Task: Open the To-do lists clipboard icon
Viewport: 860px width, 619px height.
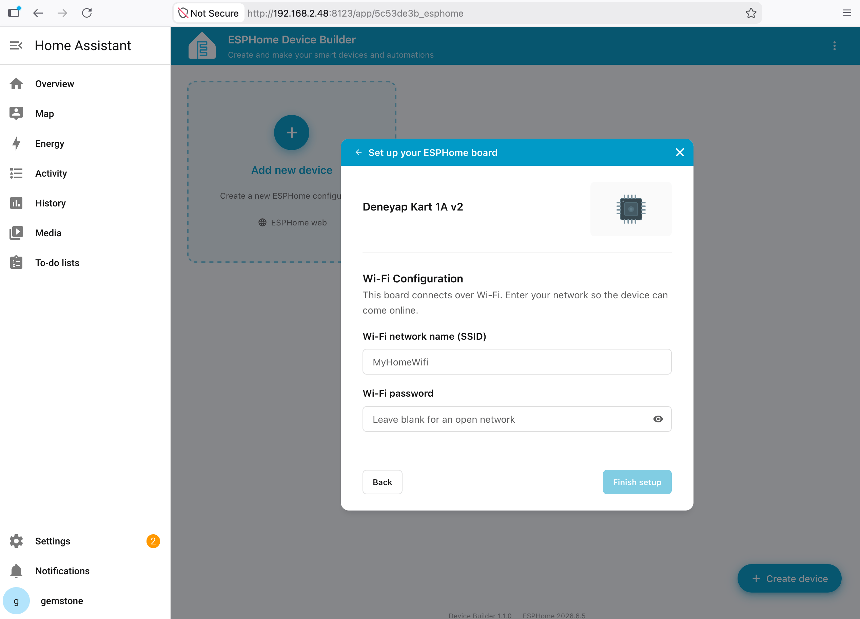Action: pos(16,263)
